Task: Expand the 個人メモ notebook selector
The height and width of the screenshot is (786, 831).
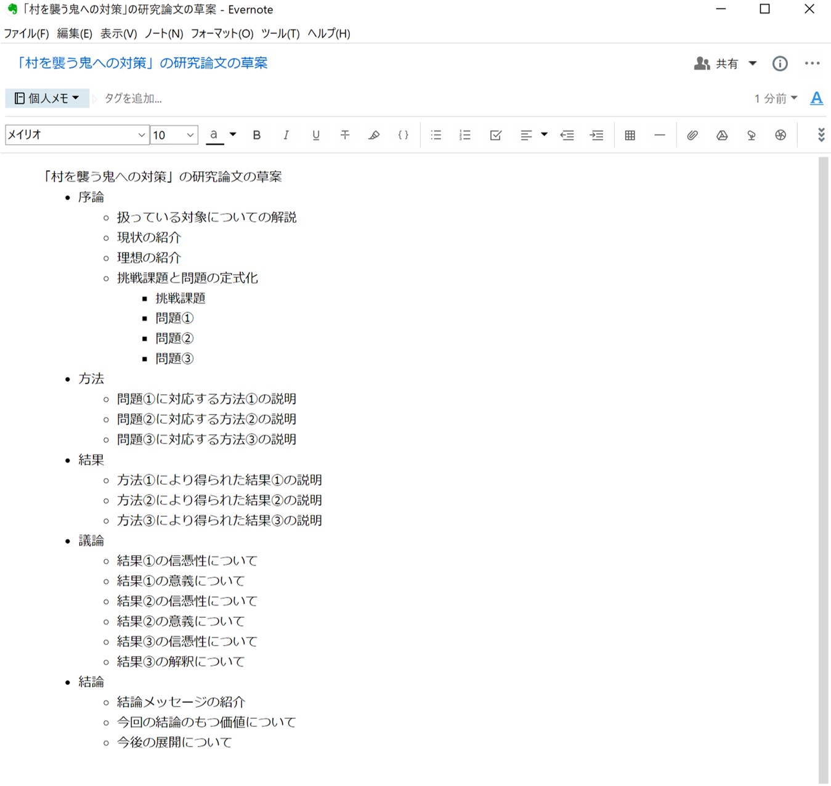Action: click(47, 98)
